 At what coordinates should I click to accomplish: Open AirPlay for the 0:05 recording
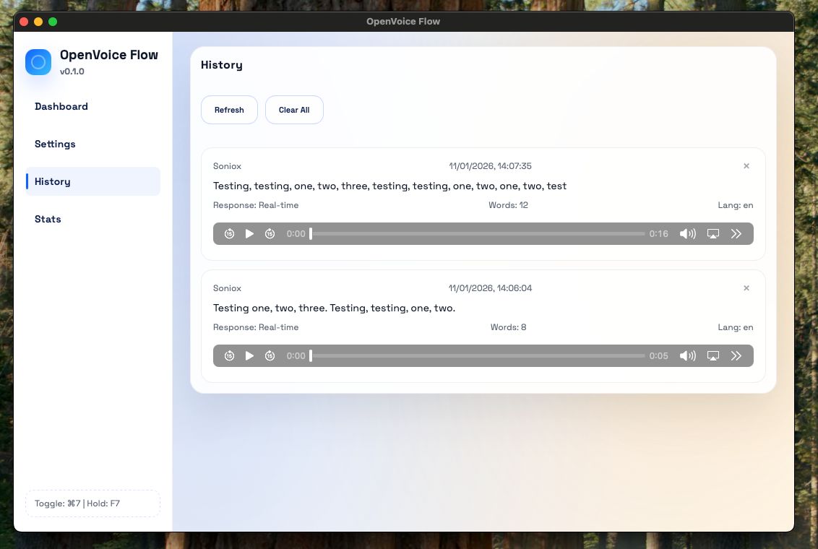(712, 355)
